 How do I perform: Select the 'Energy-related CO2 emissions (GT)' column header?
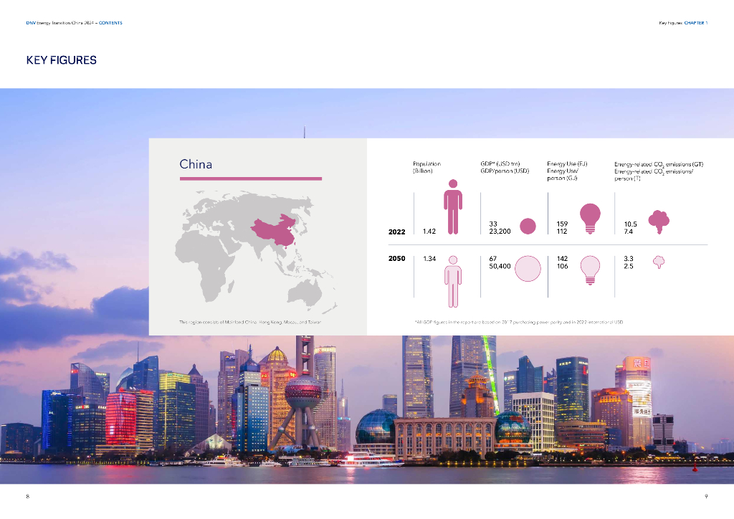[659, 164]
